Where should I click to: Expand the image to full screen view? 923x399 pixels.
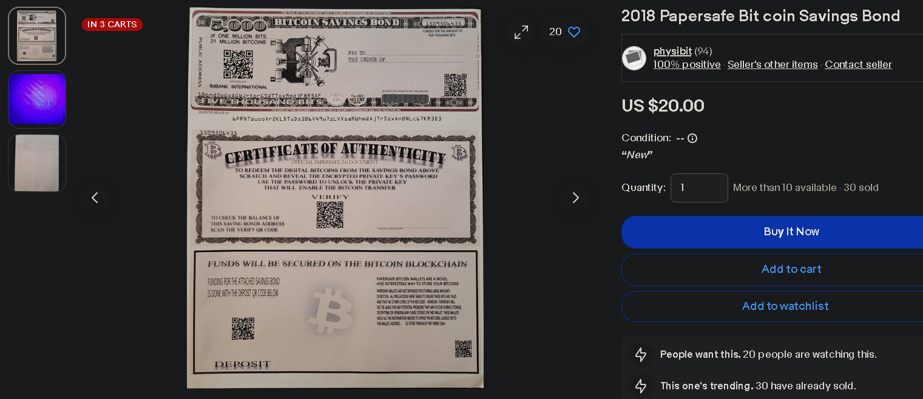coord(521,32)
